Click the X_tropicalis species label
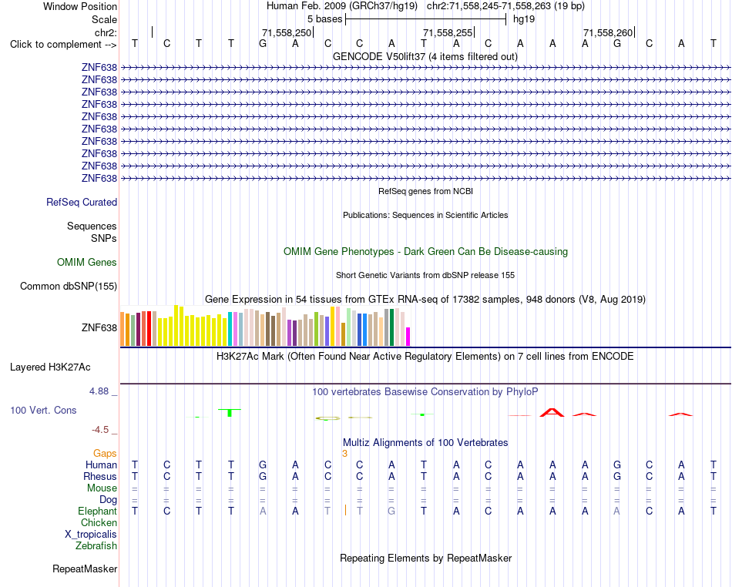The width and height of the screenshot is (732, 587). click(91, 535)
